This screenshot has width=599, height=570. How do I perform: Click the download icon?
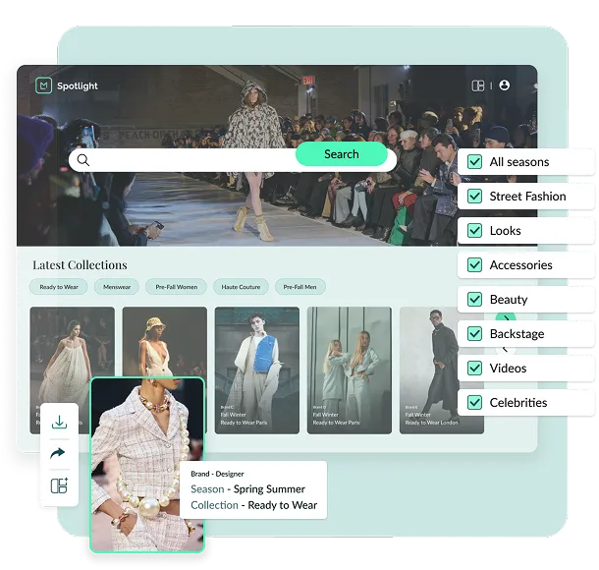point(59,422)
